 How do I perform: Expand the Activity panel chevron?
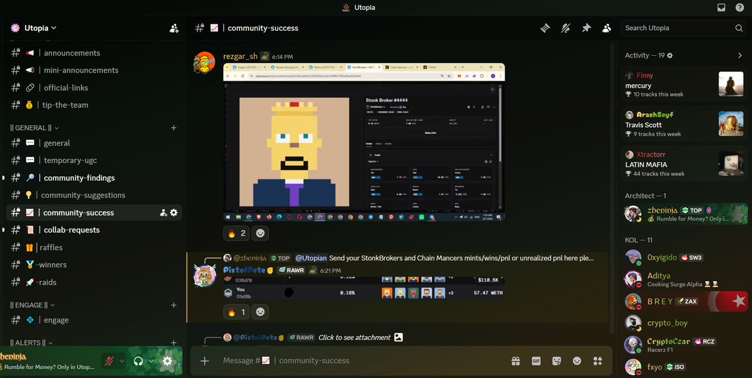pyautogui.click(x=740, y=56)
